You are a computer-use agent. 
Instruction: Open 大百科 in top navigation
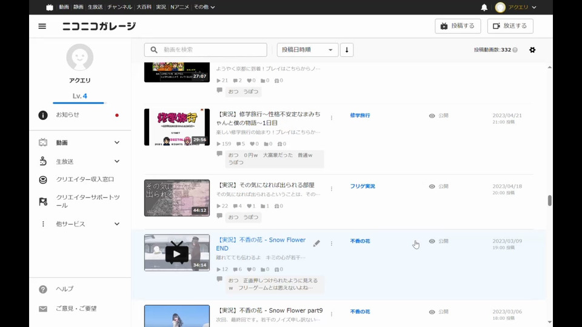pos(144,7)
